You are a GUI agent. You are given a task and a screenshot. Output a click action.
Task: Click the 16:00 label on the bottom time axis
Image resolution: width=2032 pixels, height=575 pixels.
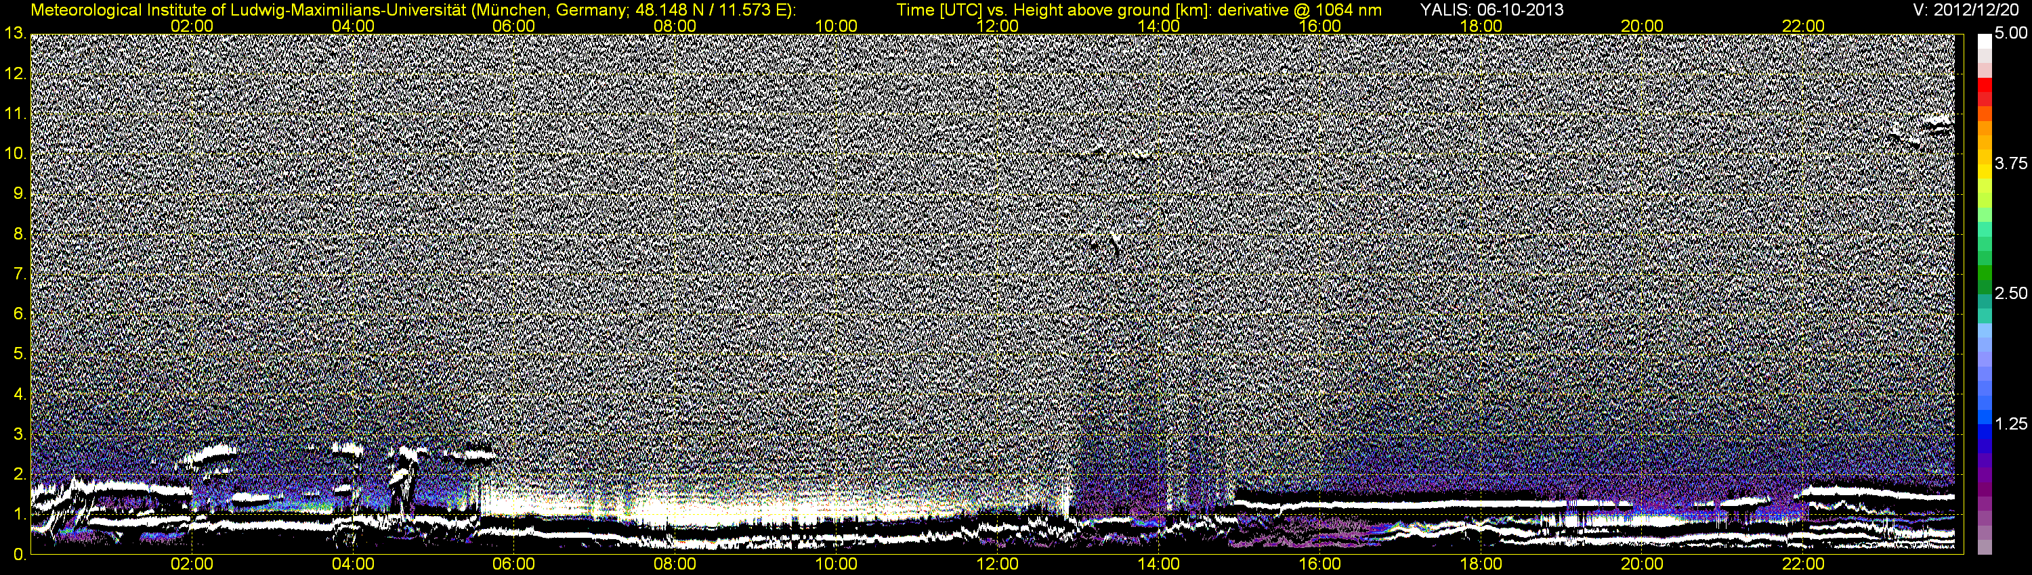1319,565
